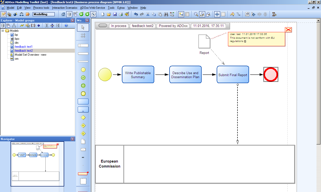Open the Edit menu
The height and width of the screenshot is (192, 321).
point(19,8)
